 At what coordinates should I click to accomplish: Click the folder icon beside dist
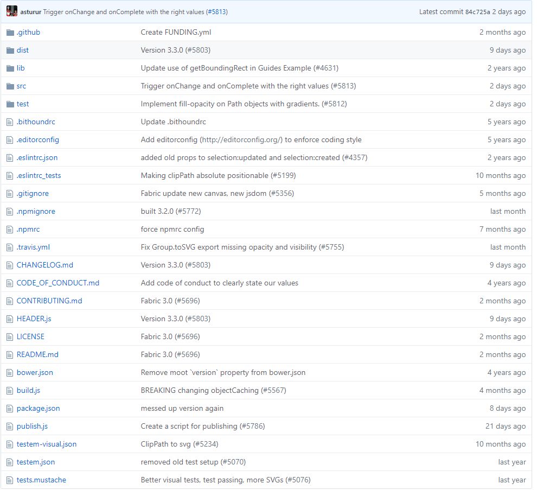[10, 50]
